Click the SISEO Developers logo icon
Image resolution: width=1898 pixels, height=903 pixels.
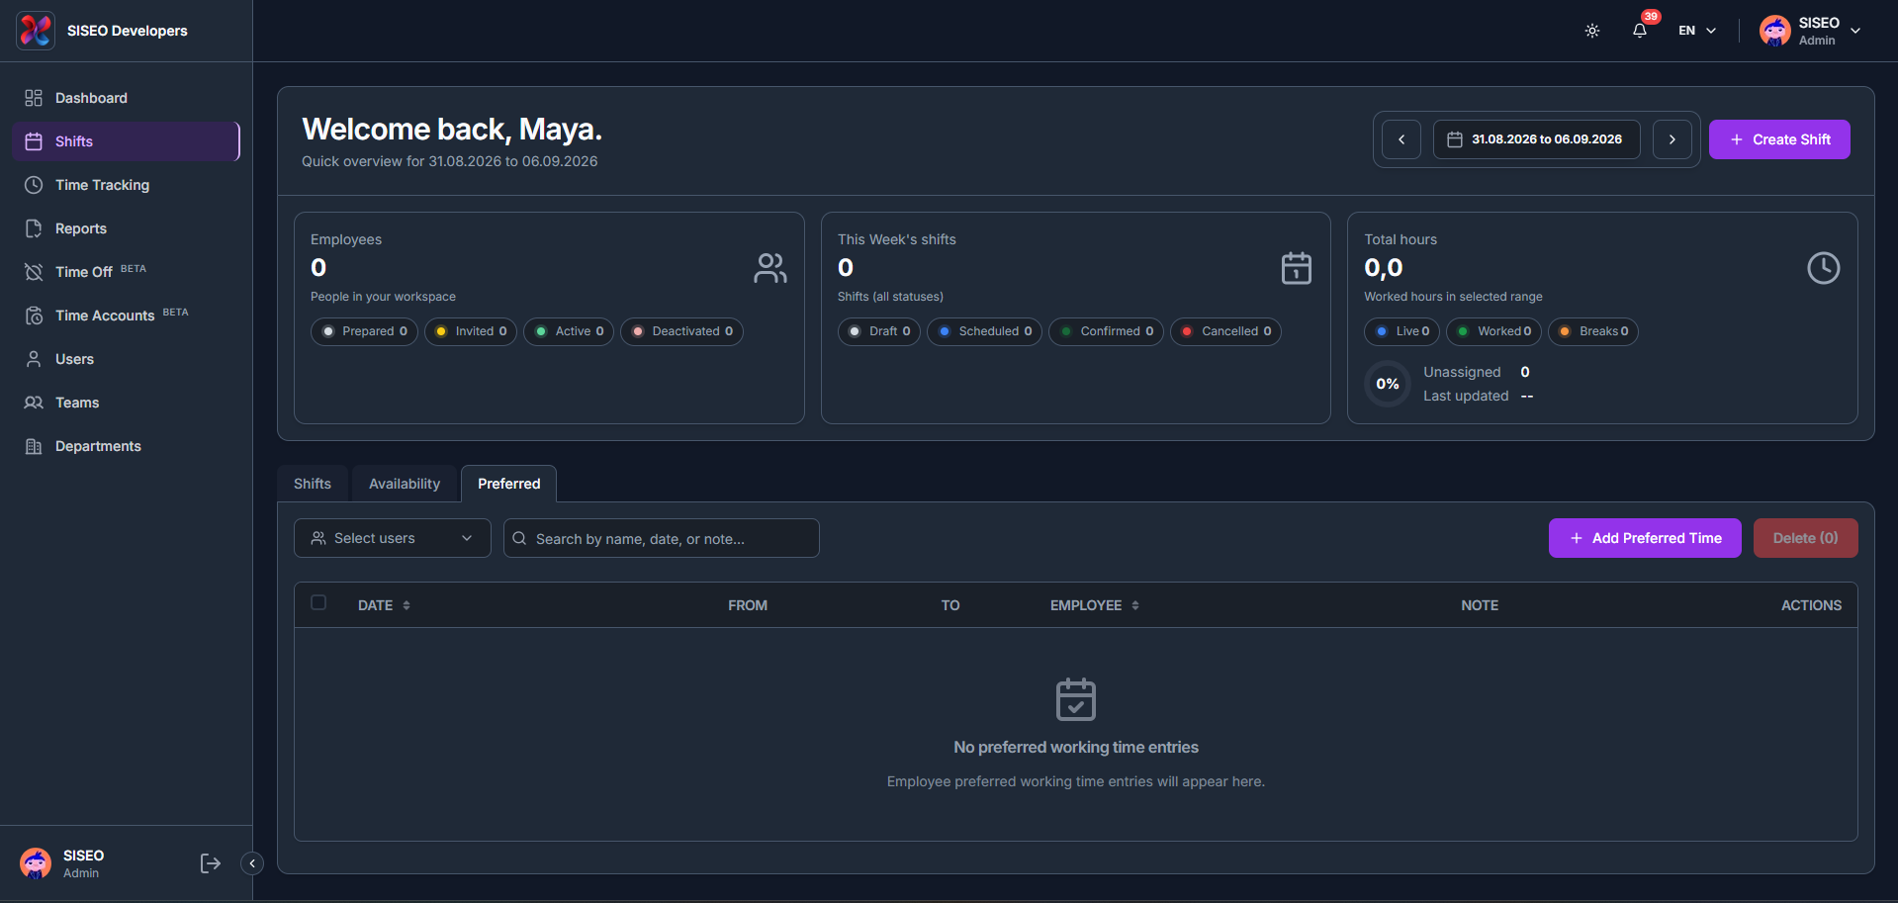[36, 31]
